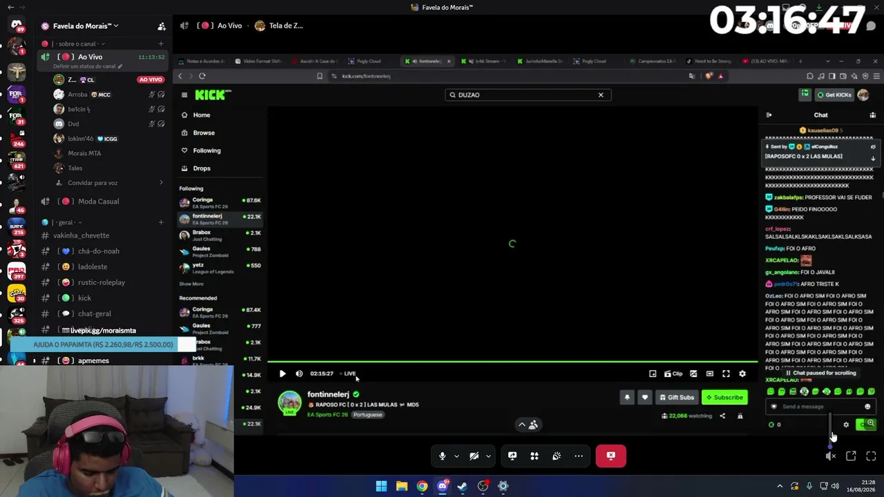
Task: Toggle follow heart for fontinnelerj
Action: 645,398
